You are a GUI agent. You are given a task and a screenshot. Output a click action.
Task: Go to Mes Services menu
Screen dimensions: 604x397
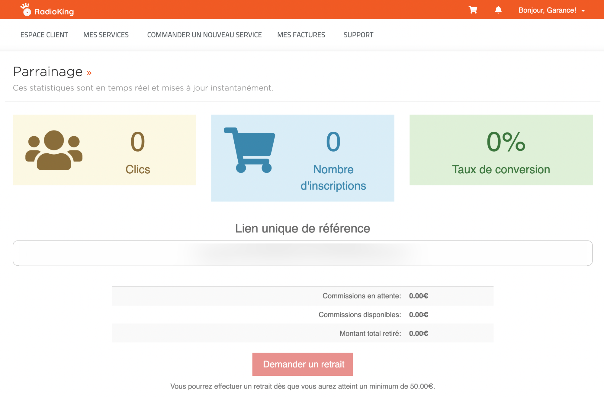pyautogui.click(x=106, y=35)
